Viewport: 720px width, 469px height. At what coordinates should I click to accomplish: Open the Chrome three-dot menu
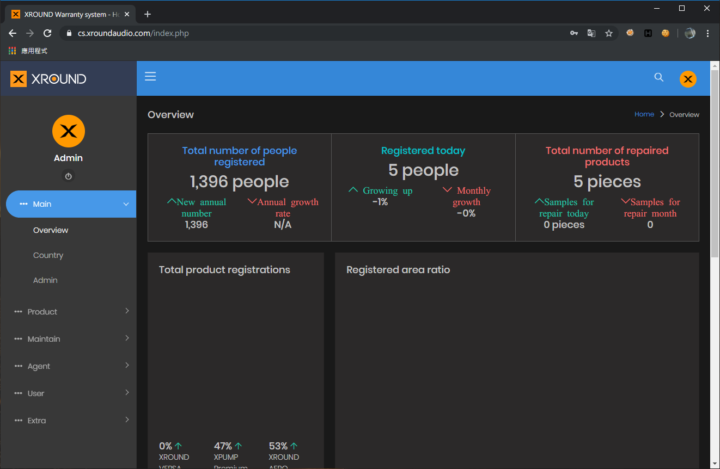pos(708,33)
